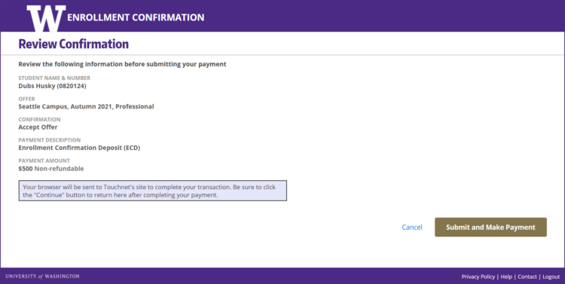565x284 pixels.
Task: Log out using the footer Logout link
Action: click(551, 276)
